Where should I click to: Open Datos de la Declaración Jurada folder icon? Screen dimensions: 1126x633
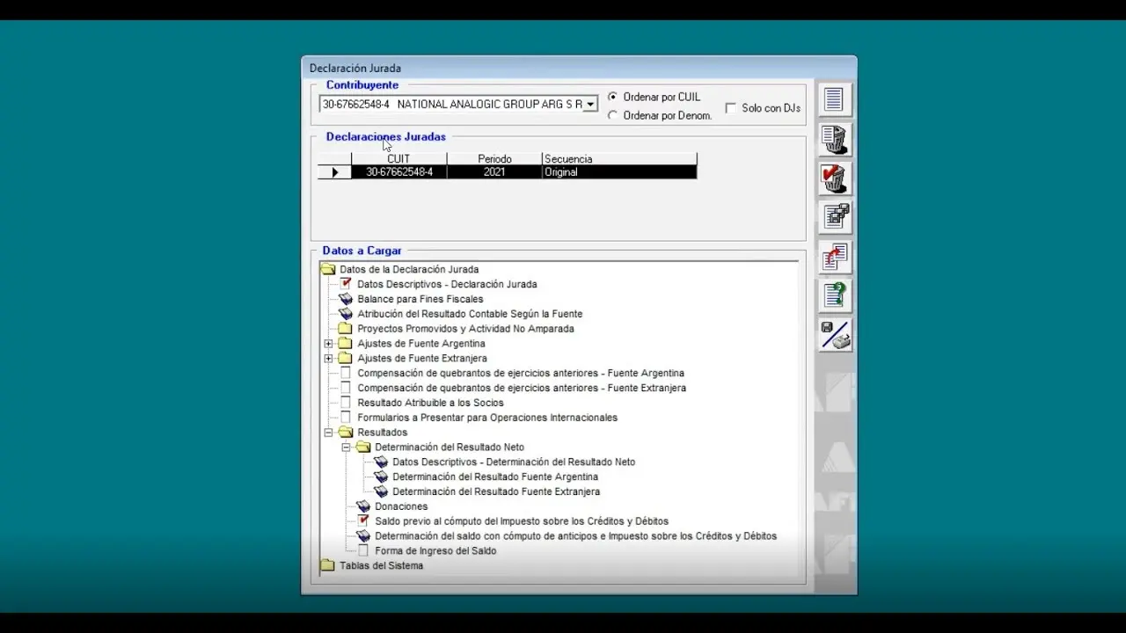(x=328, y=269)
